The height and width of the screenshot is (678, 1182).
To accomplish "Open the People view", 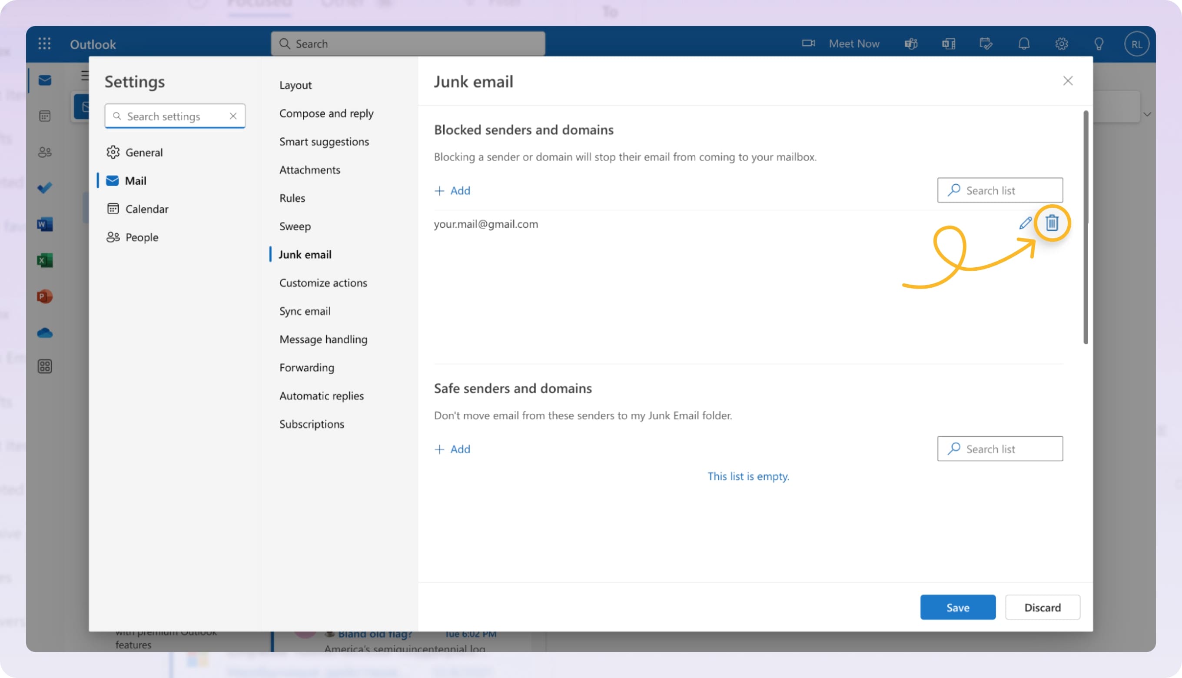I will point(45,152).
